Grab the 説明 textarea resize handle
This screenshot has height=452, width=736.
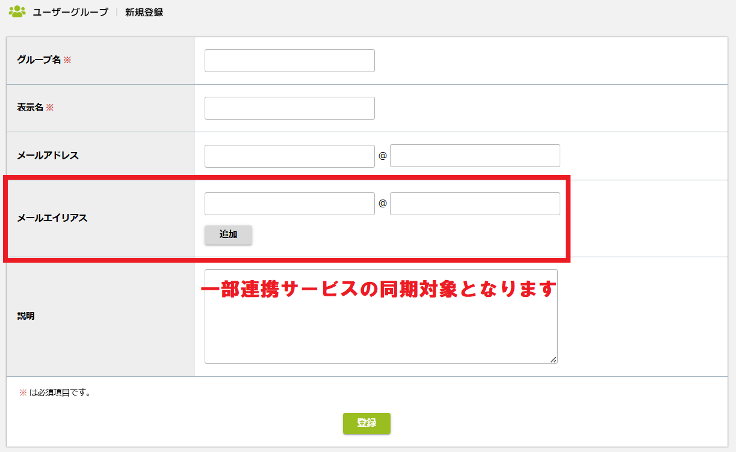[554, 359]
